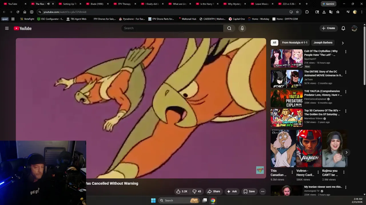Screen dimensions: 366x205
Task: Switch to the Blade (1998) browser tab
Action: 97,4
